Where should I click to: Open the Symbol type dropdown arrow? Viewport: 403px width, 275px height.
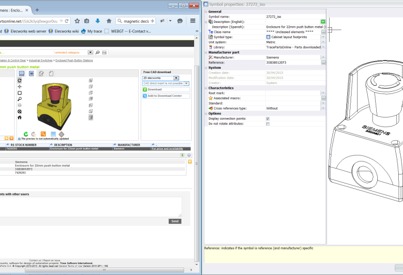(x=323, y=37)
